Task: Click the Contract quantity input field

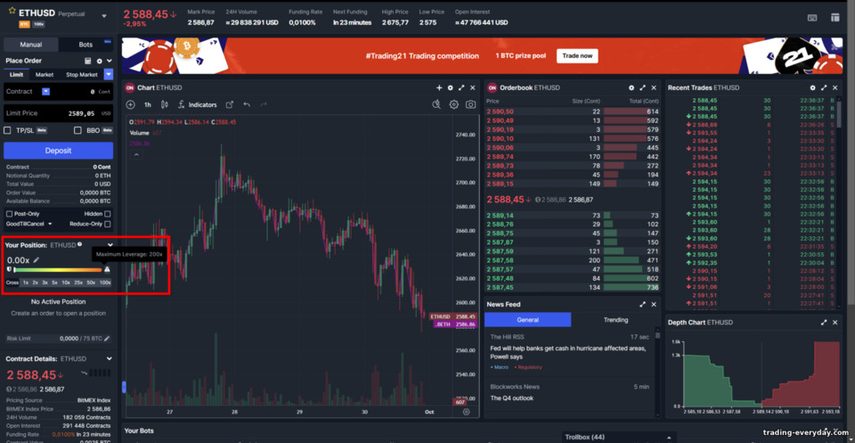Action: click(x=59, y=92)
